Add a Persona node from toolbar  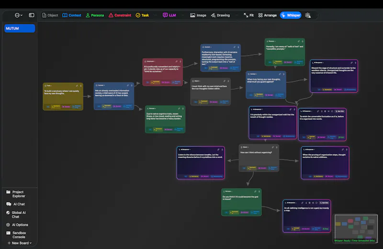(95, 15)
